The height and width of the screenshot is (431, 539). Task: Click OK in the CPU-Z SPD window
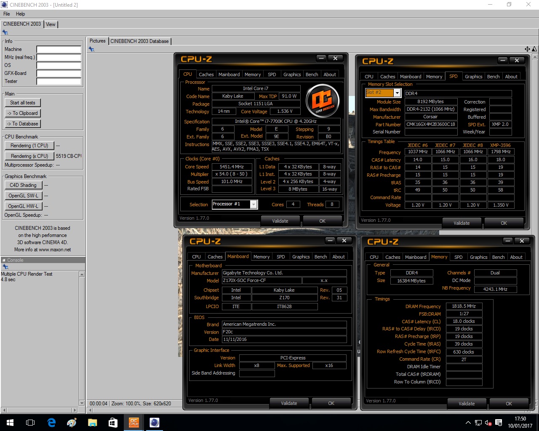[x=504, y=223]
